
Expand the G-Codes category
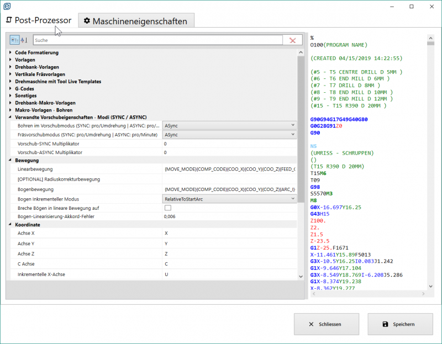(x=11, y=89)
